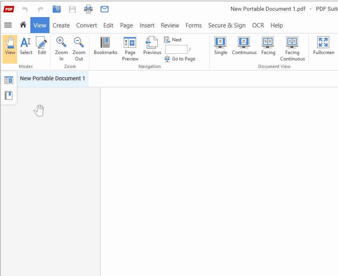Screen dimensions: 338x276
Task: Open the Forms ribbon tab
Action: pos(194,25)
